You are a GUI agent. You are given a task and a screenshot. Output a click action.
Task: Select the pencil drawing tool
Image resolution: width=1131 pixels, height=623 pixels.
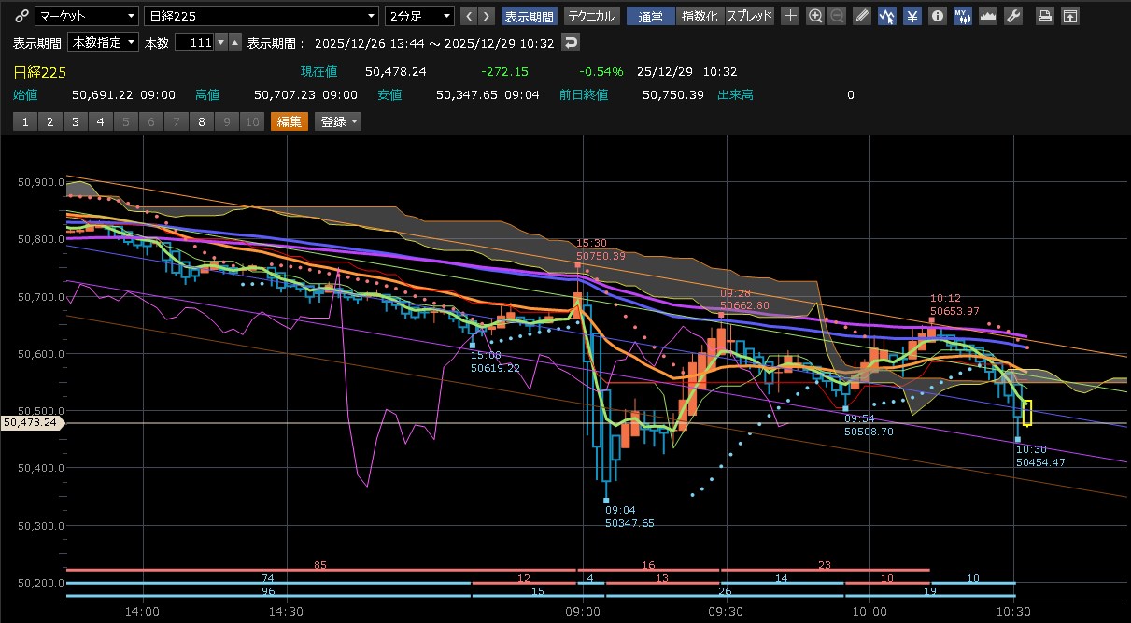[862, 16]
